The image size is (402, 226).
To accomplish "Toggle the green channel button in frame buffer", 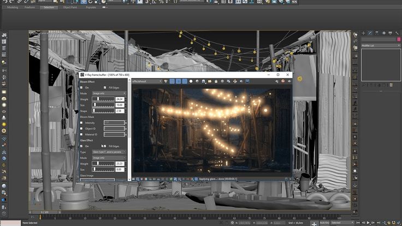I will 178,81.
